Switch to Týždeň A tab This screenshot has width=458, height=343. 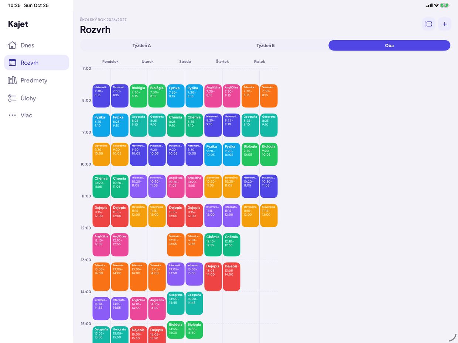pos(142,46)
